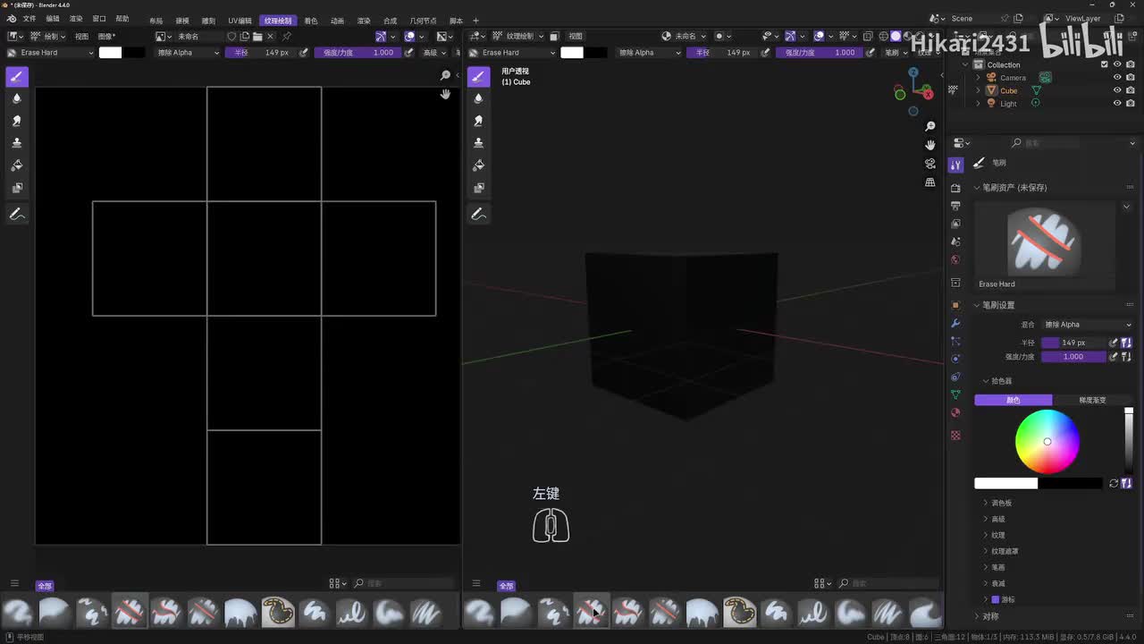Switch to the UV编辑 workspace tab

(x=240, y=21)
